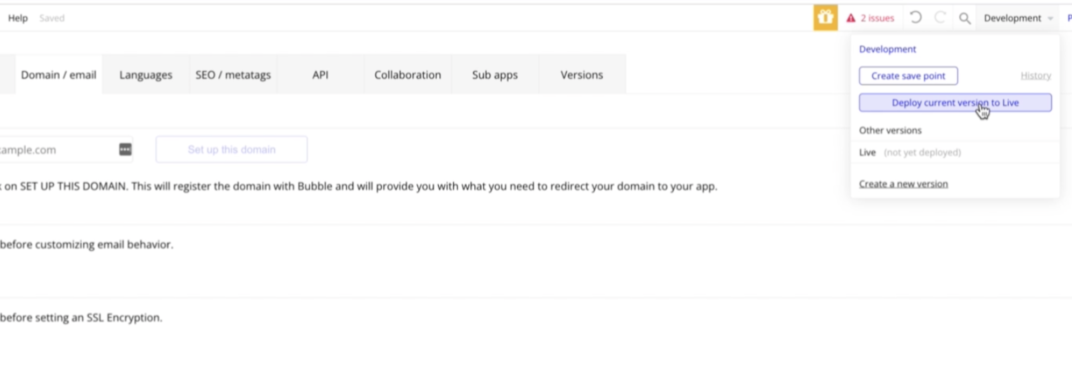Image resolution: width=1072 pixels, height=378 pixels.
Task: Open the Languages tab
Action: click(146, 75)
